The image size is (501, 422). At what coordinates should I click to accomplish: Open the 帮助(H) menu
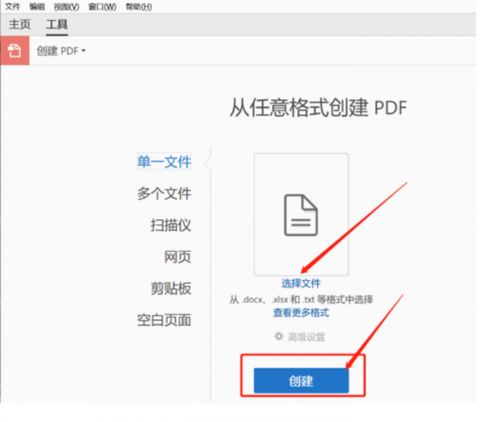pos(139,7)
